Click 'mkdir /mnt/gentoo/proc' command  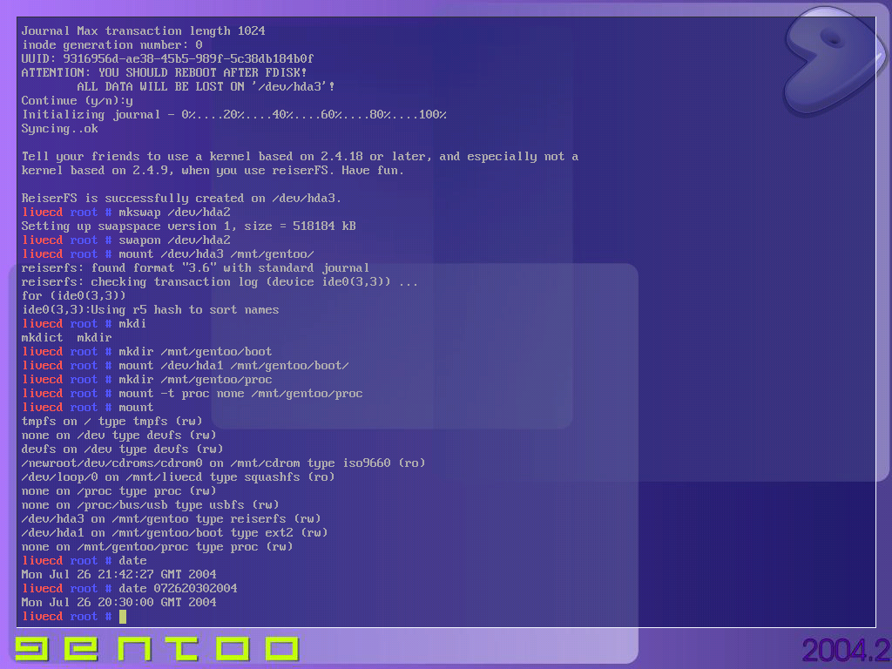pyautogui.click(x=195, y=380)
